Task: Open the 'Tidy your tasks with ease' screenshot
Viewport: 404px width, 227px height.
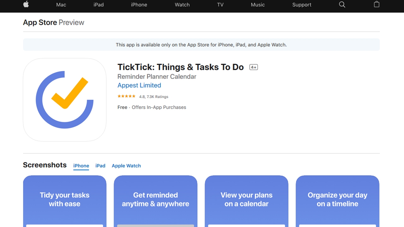Action: (65, 201)
